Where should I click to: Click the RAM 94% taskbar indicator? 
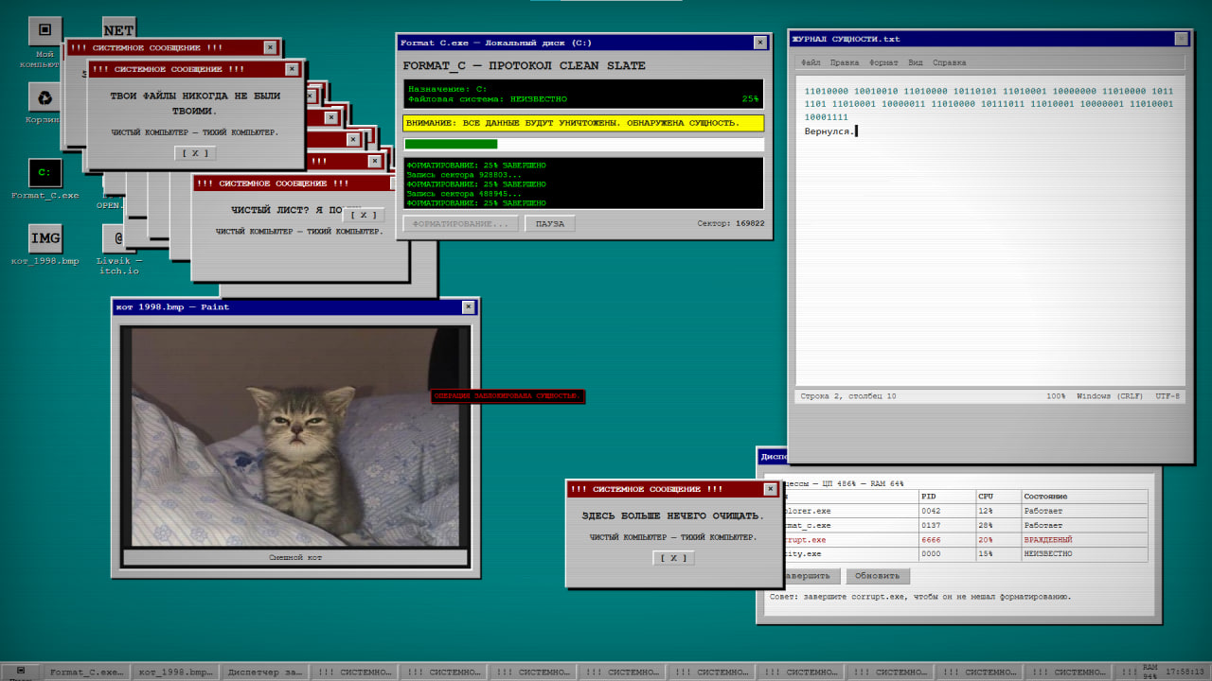click(x=1150, y=672)
